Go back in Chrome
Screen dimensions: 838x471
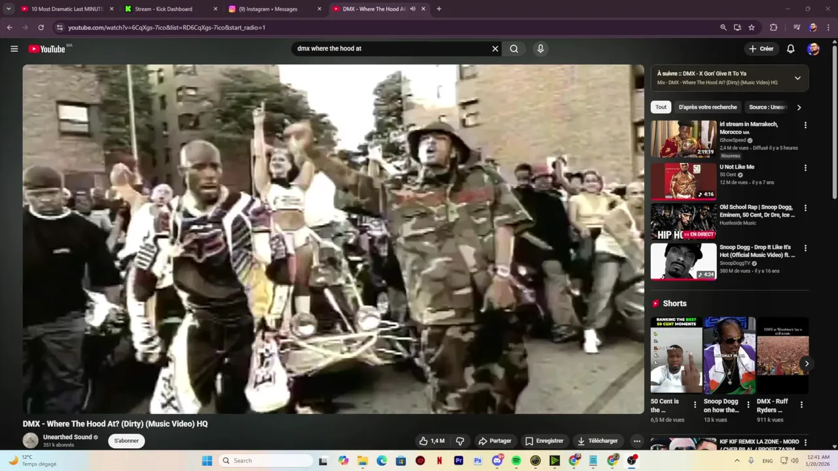[x=9, y=27]
